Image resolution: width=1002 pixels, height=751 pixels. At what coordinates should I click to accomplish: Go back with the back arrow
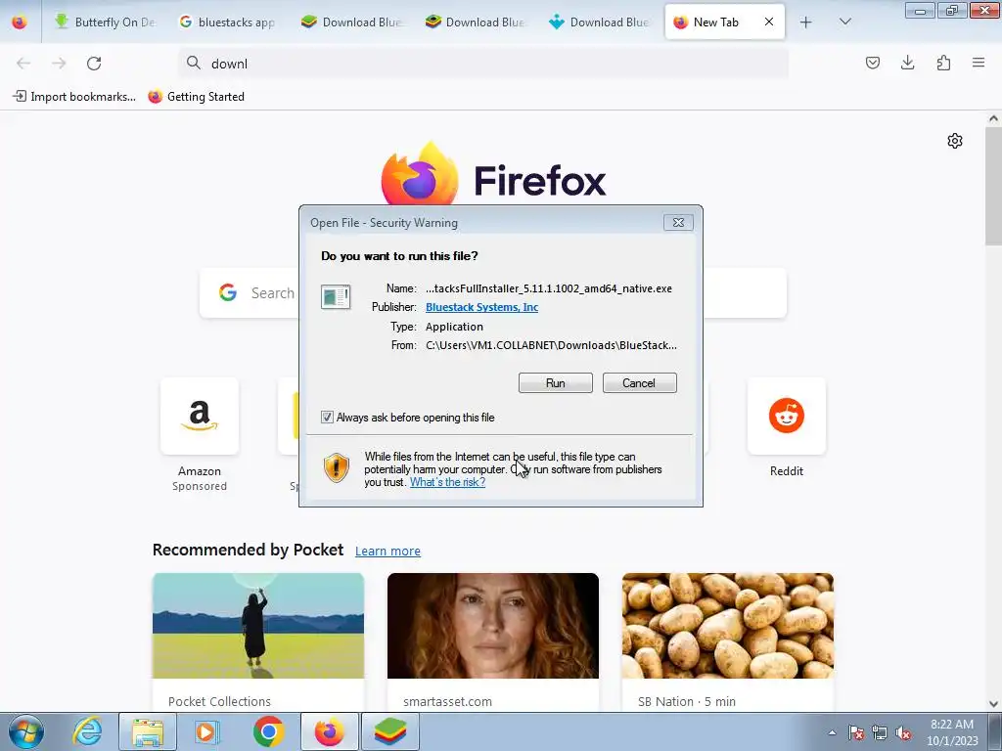pyautogui.click(x=23, y=64)
